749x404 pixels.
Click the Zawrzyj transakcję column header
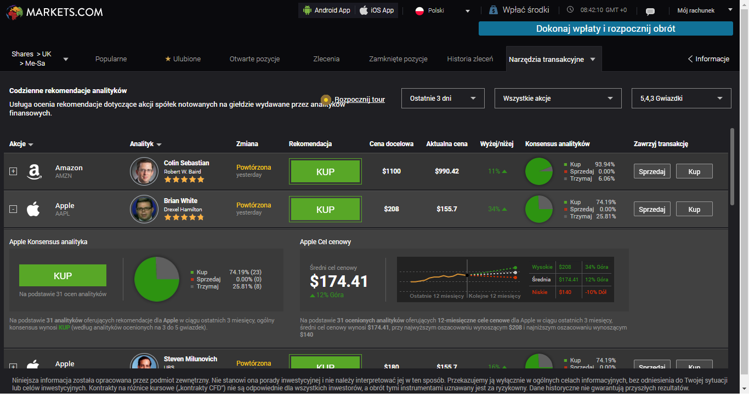[x=661, y=144]
